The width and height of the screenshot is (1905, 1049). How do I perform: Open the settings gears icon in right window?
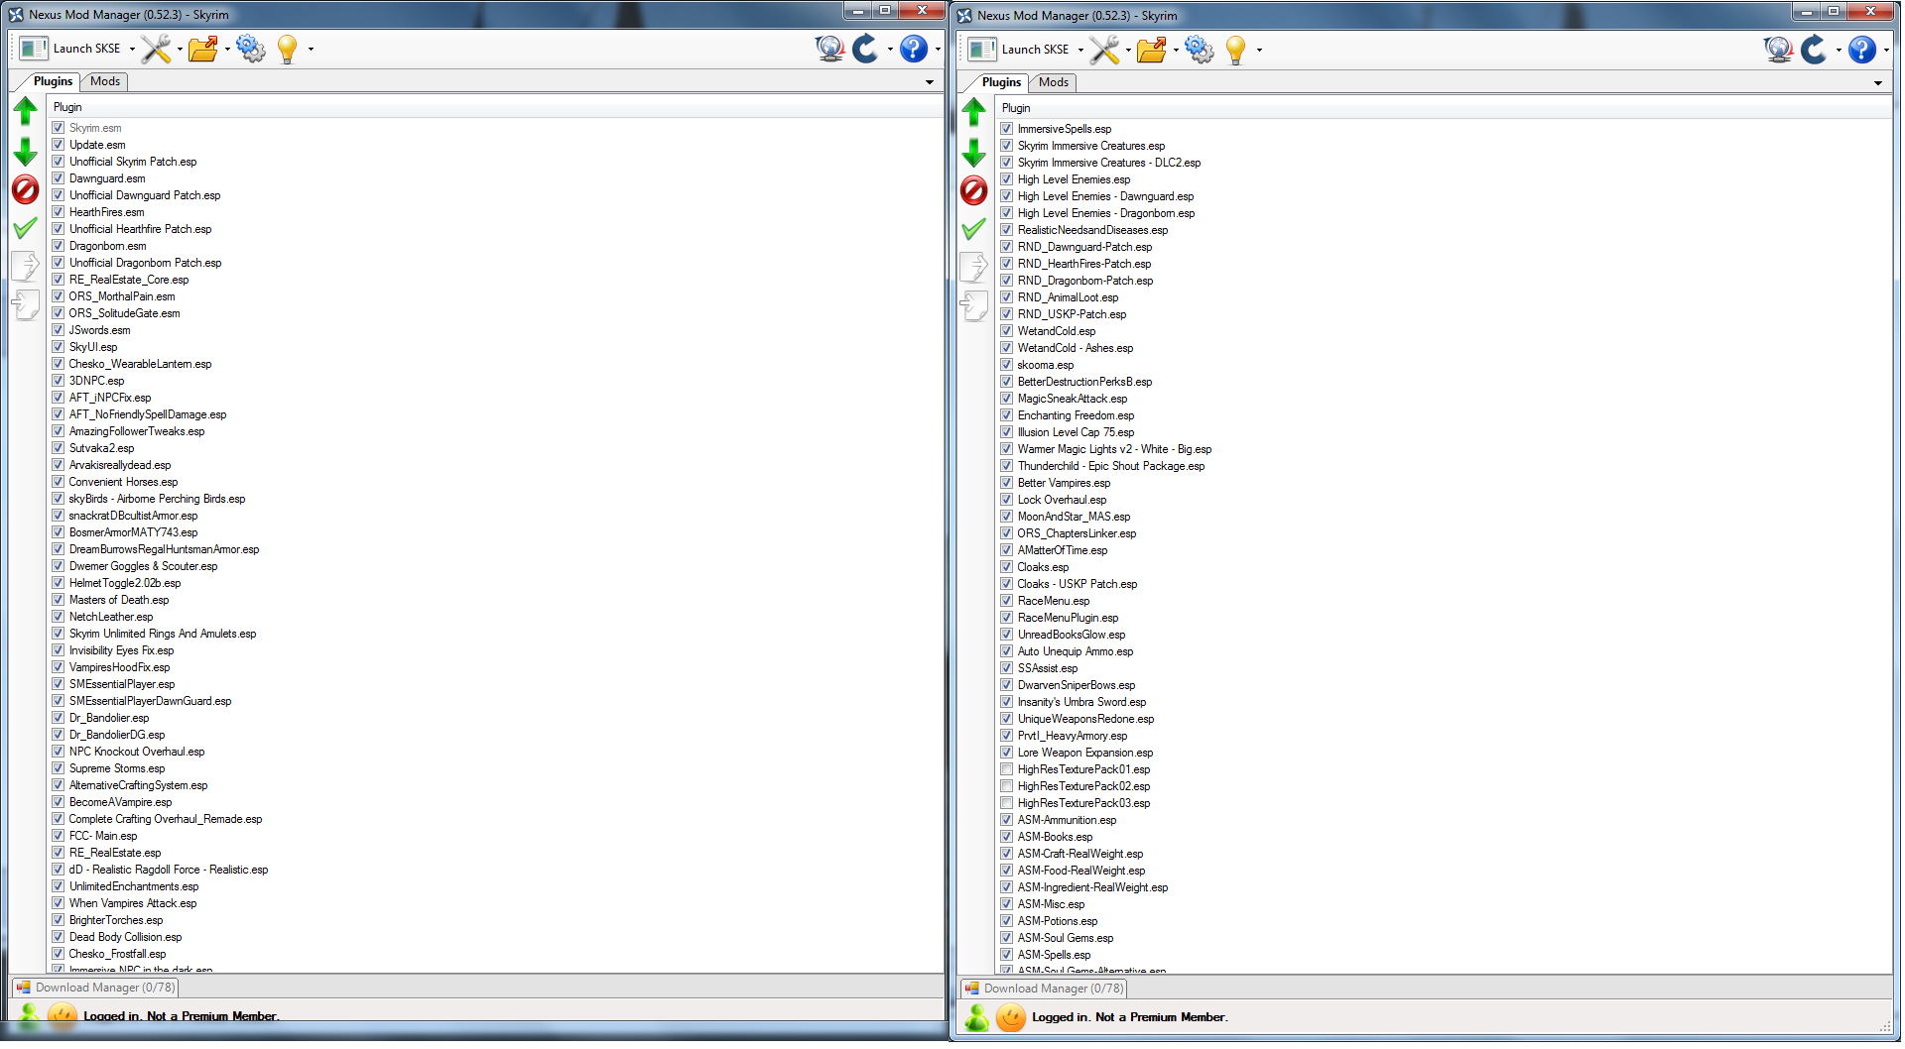pos(1200,50)
